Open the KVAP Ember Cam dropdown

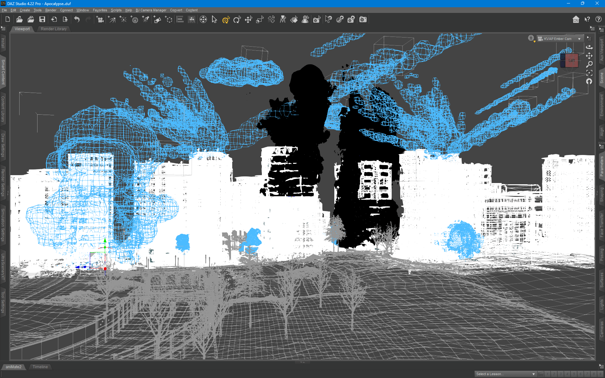(560, 39)
